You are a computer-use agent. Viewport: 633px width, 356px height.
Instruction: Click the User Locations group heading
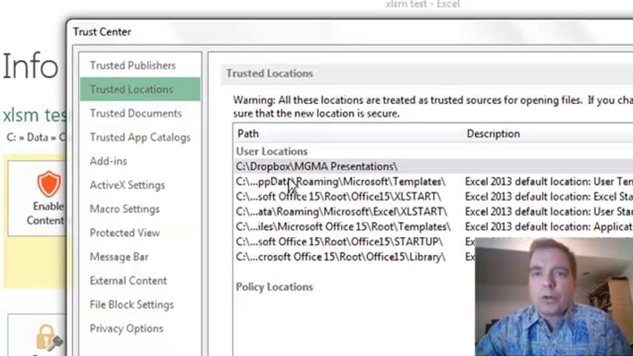coord(272,152)
